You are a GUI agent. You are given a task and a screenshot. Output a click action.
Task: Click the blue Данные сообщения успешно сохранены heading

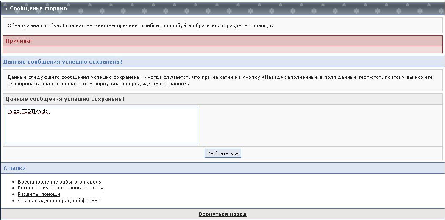(x=63, y=62)
